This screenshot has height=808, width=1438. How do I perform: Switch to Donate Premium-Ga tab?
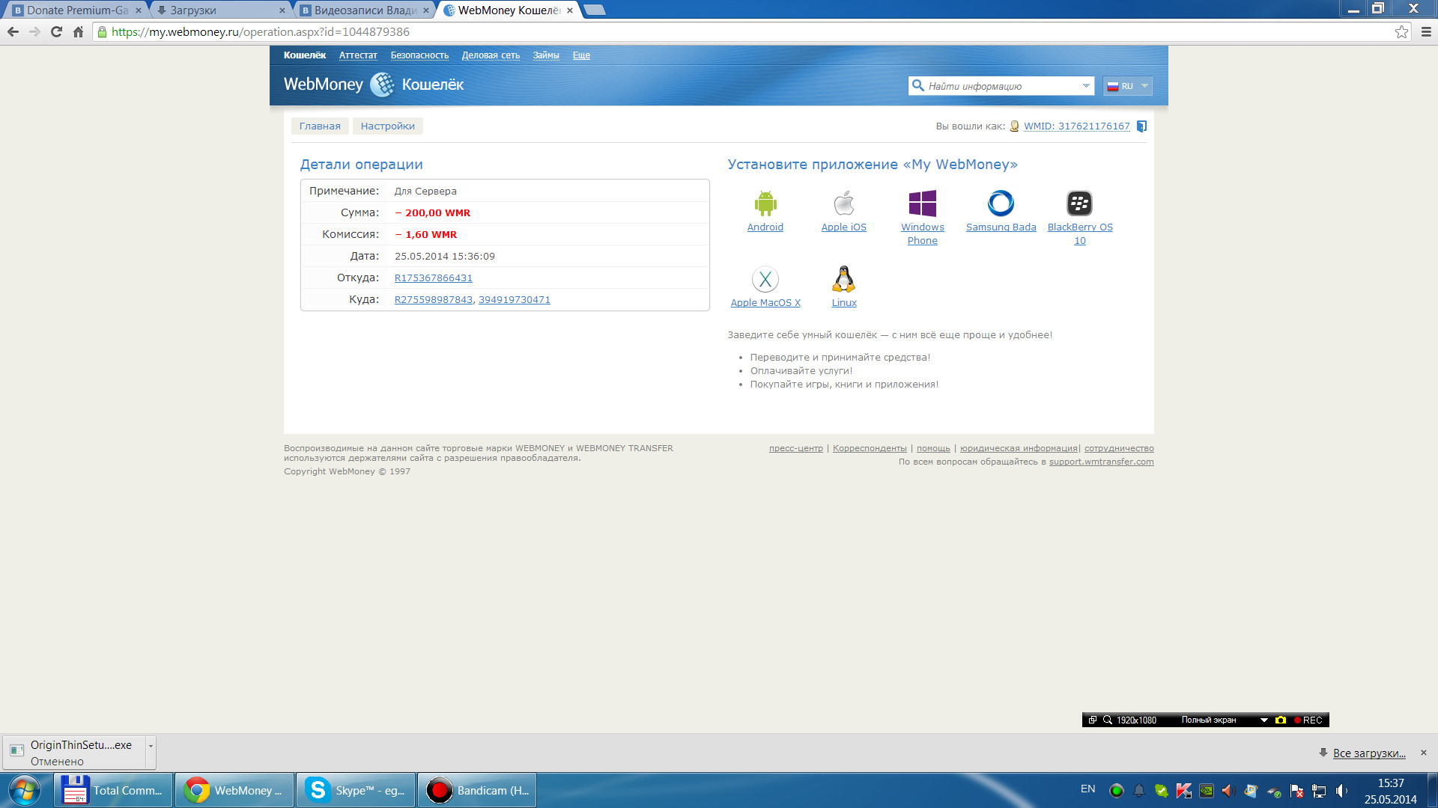pyautogui.click(x=77, y=10)
